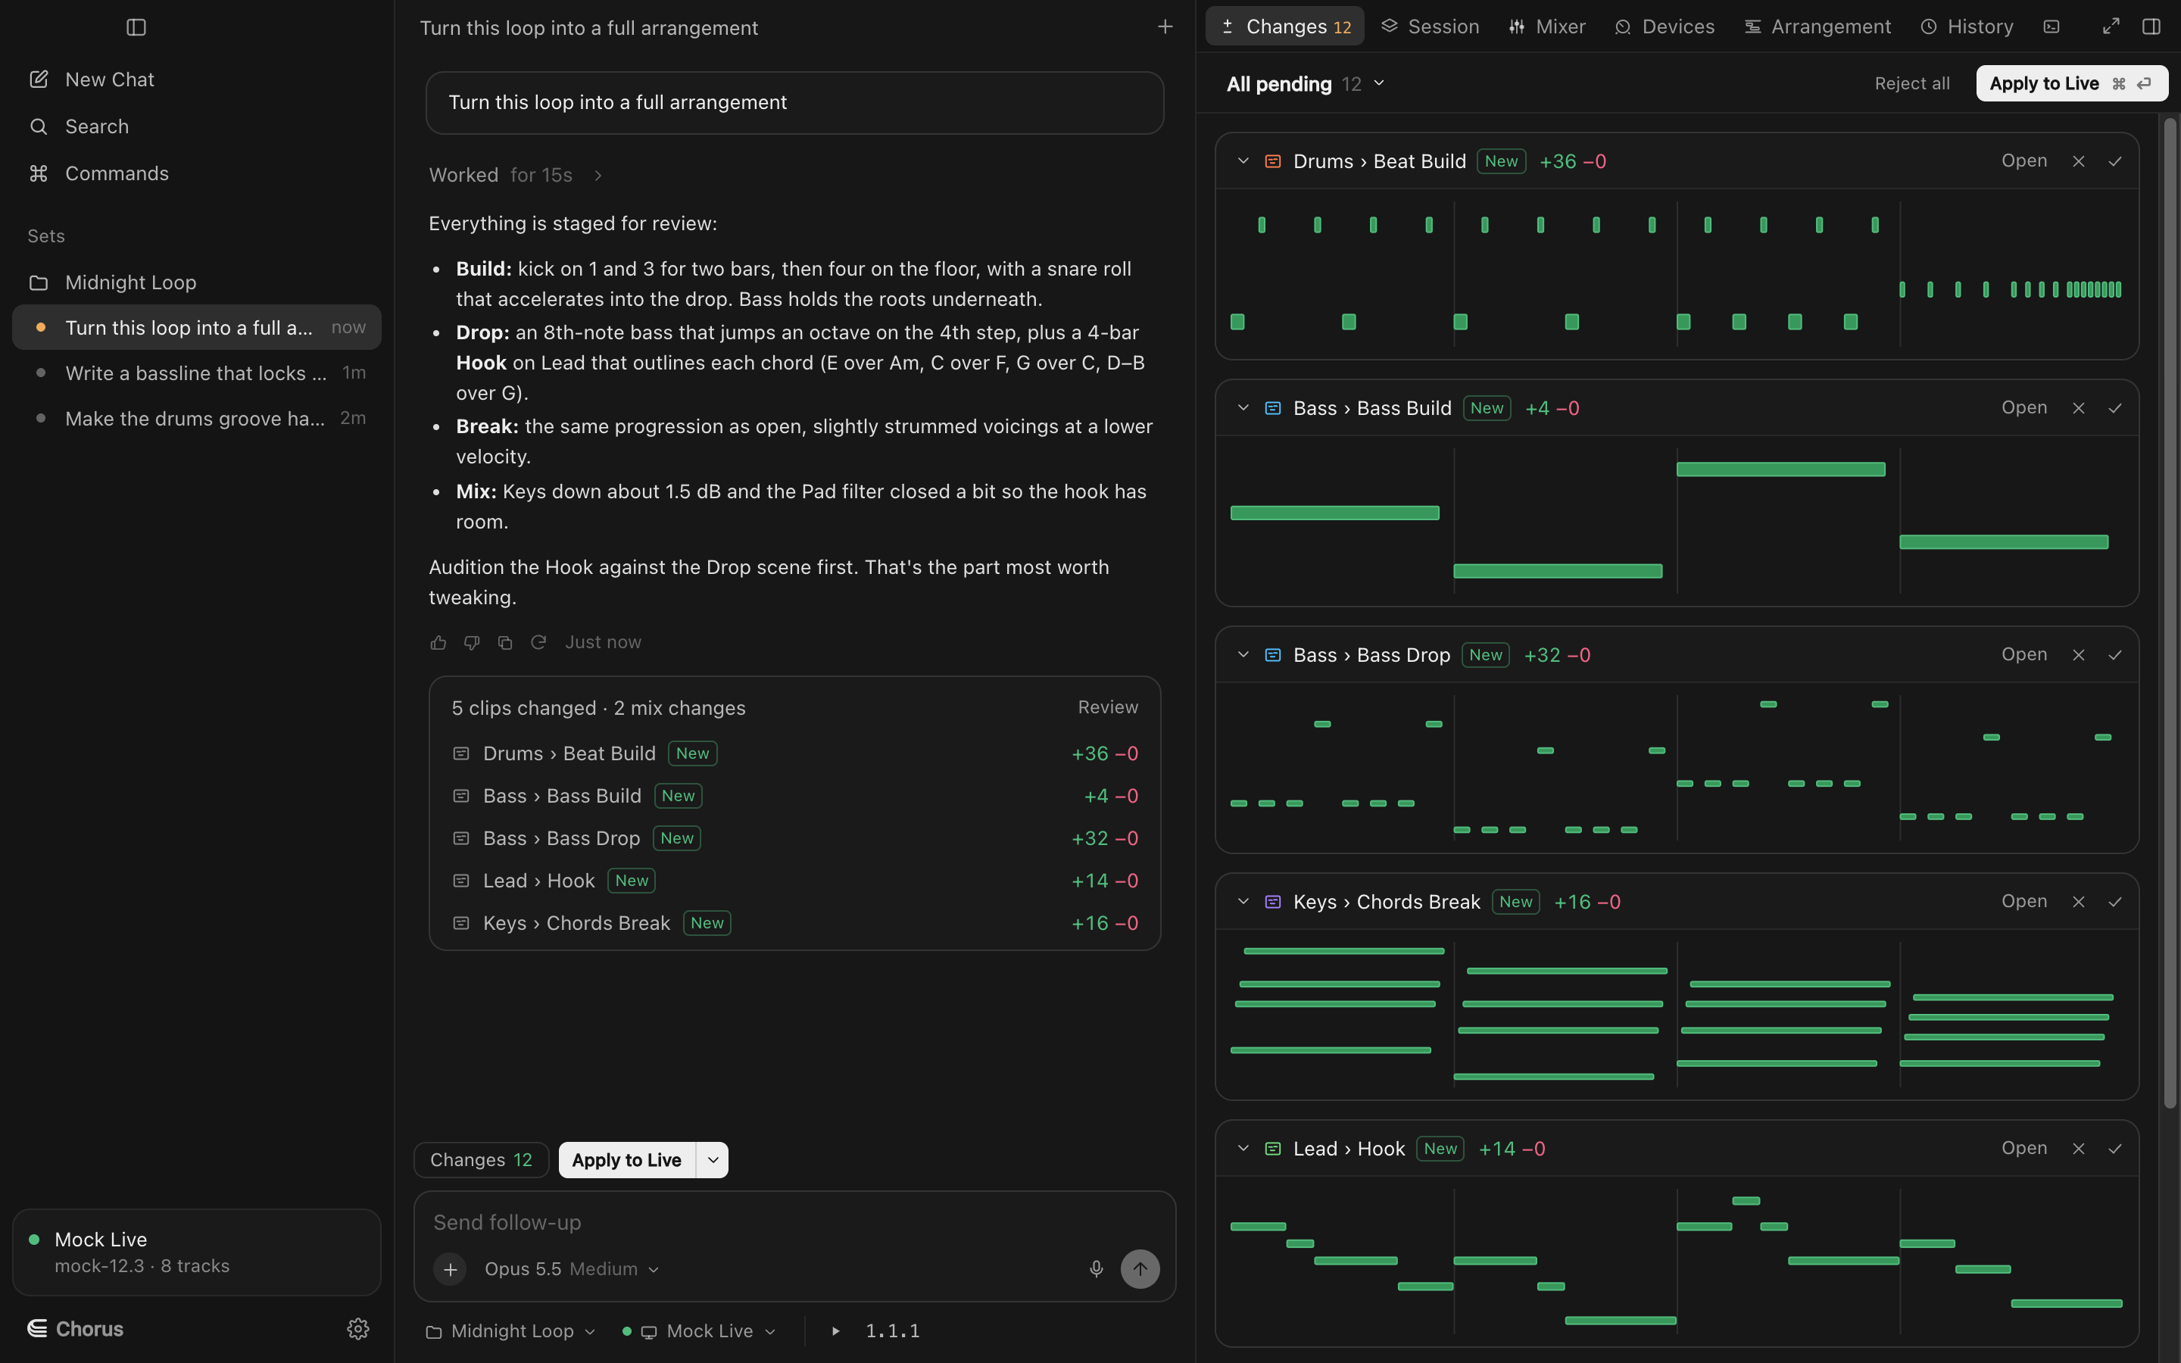
Task: Focus the Send follow-up input field
Action: point(794,1222)
